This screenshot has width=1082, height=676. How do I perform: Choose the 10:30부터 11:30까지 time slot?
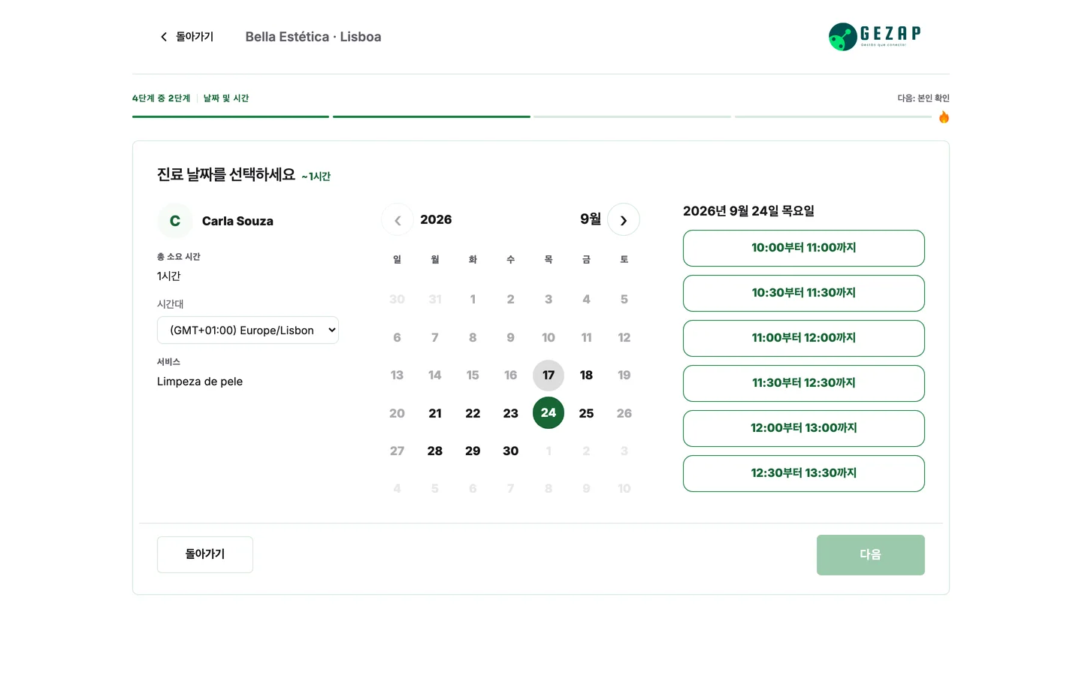[804, 293]
